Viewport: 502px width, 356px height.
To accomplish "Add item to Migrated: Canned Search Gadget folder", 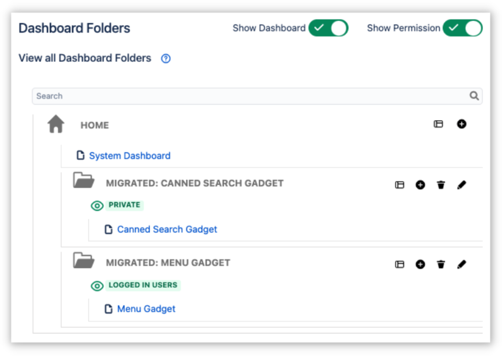I will click(420, 185).
